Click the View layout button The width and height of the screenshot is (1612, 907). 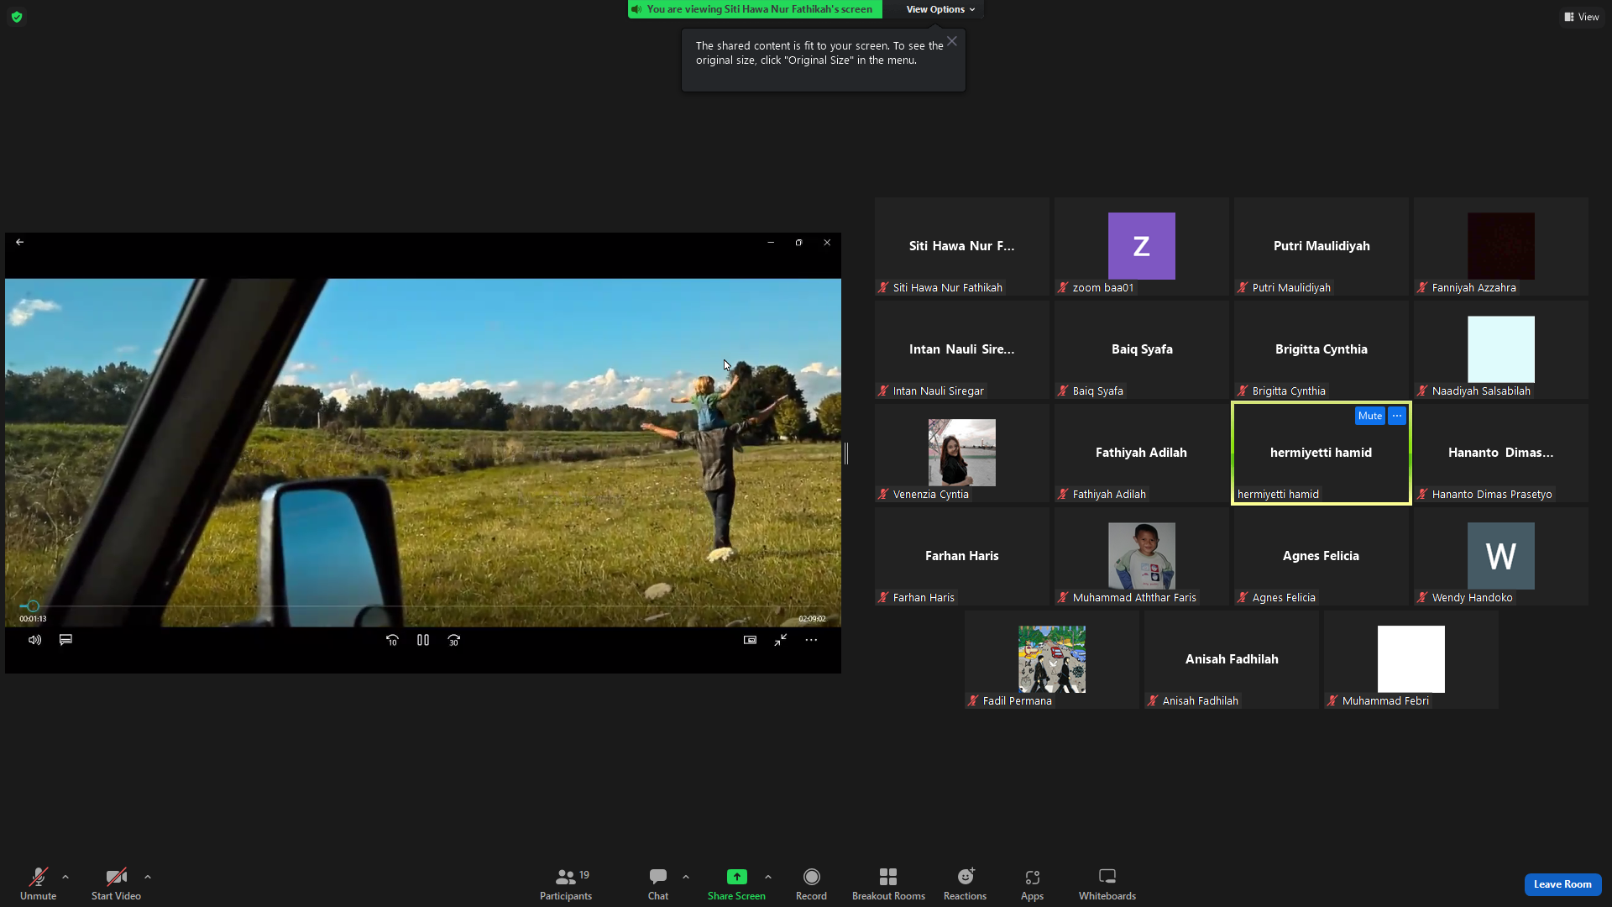coord(1582,17)
